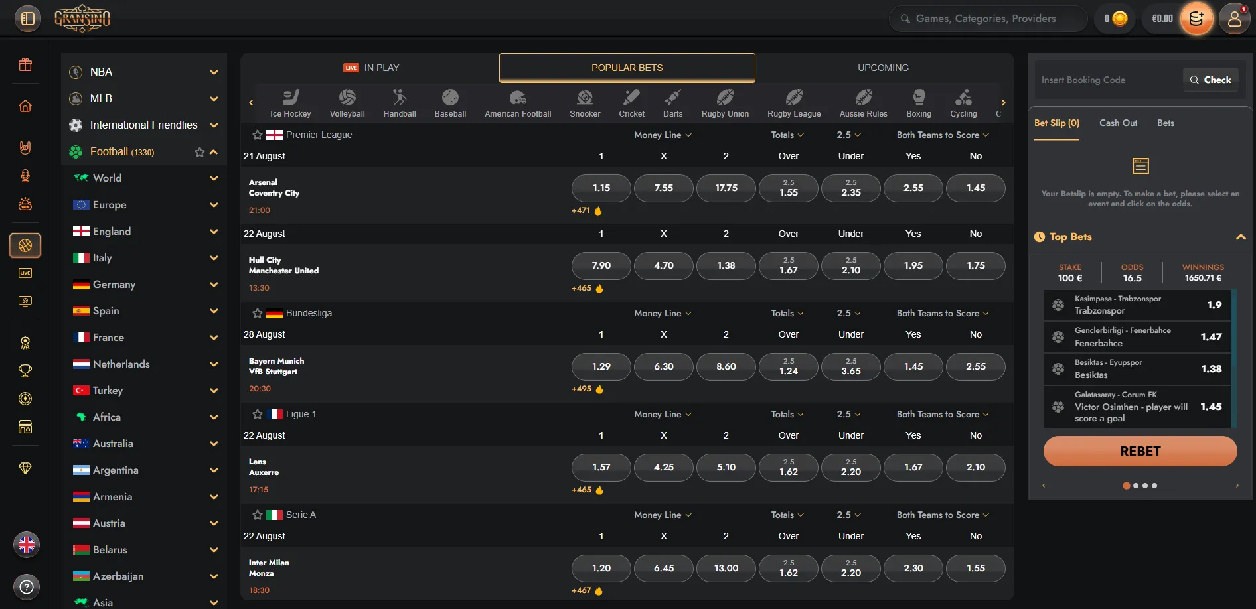Favorite the Premier League with star
This screenshot has height=609, width=1256.
pyautogui.click(x=258, y=135)
